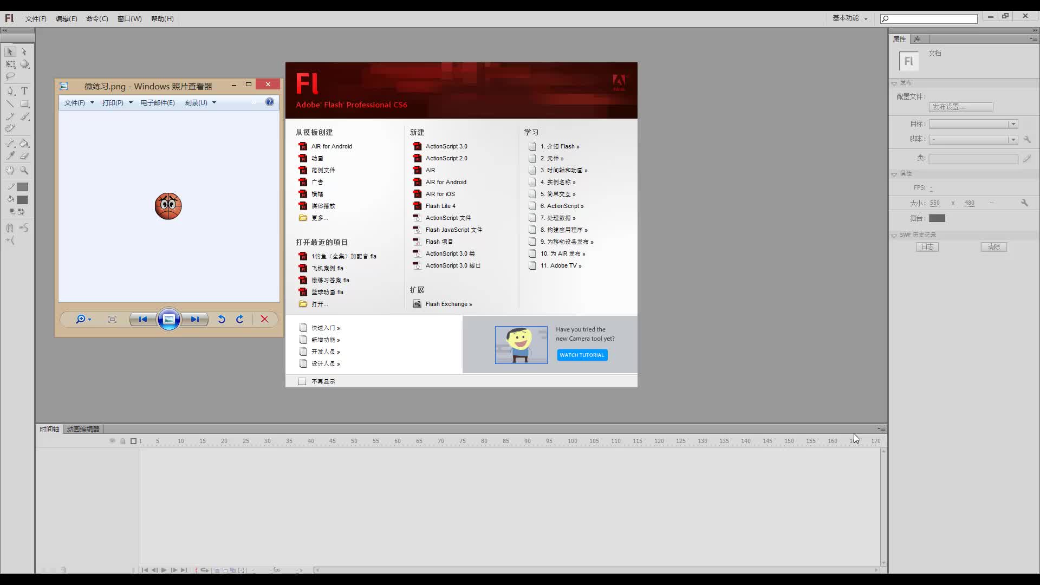Image resolution: width=1040 pixels, height=585 pixels.
Task: Select the Subselection tool
Action: tap(24, 52)
